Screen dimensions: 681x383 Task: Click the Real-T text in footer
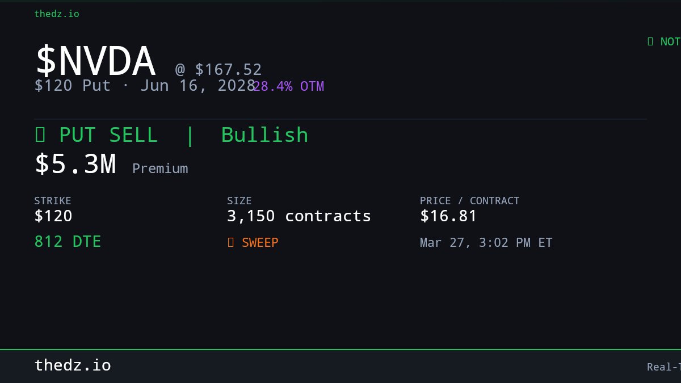(x=663, y=367)
